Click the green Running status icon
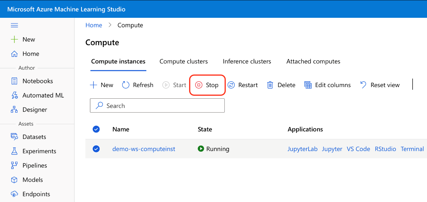Image resolution: width=427 pixels, height=202 pixels. tap(201, 149)
